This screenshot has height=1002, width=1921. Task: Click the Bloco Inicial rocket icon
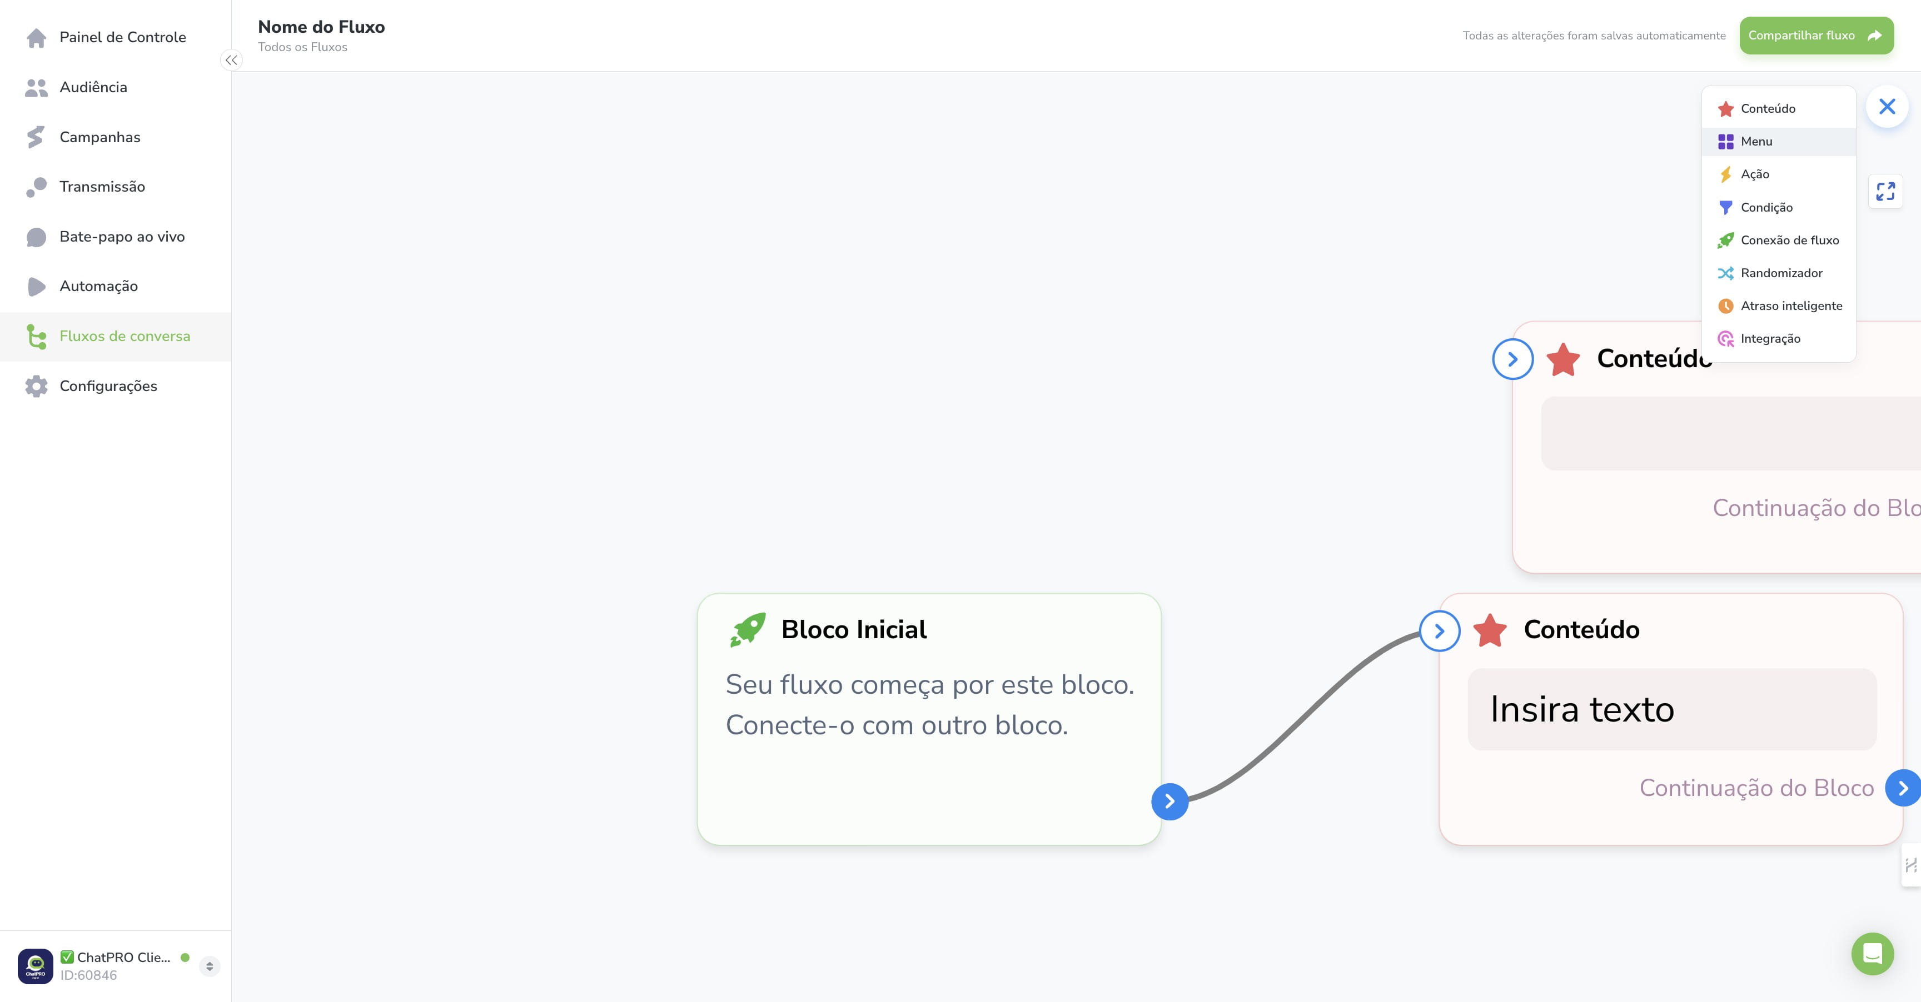[748, 629]
